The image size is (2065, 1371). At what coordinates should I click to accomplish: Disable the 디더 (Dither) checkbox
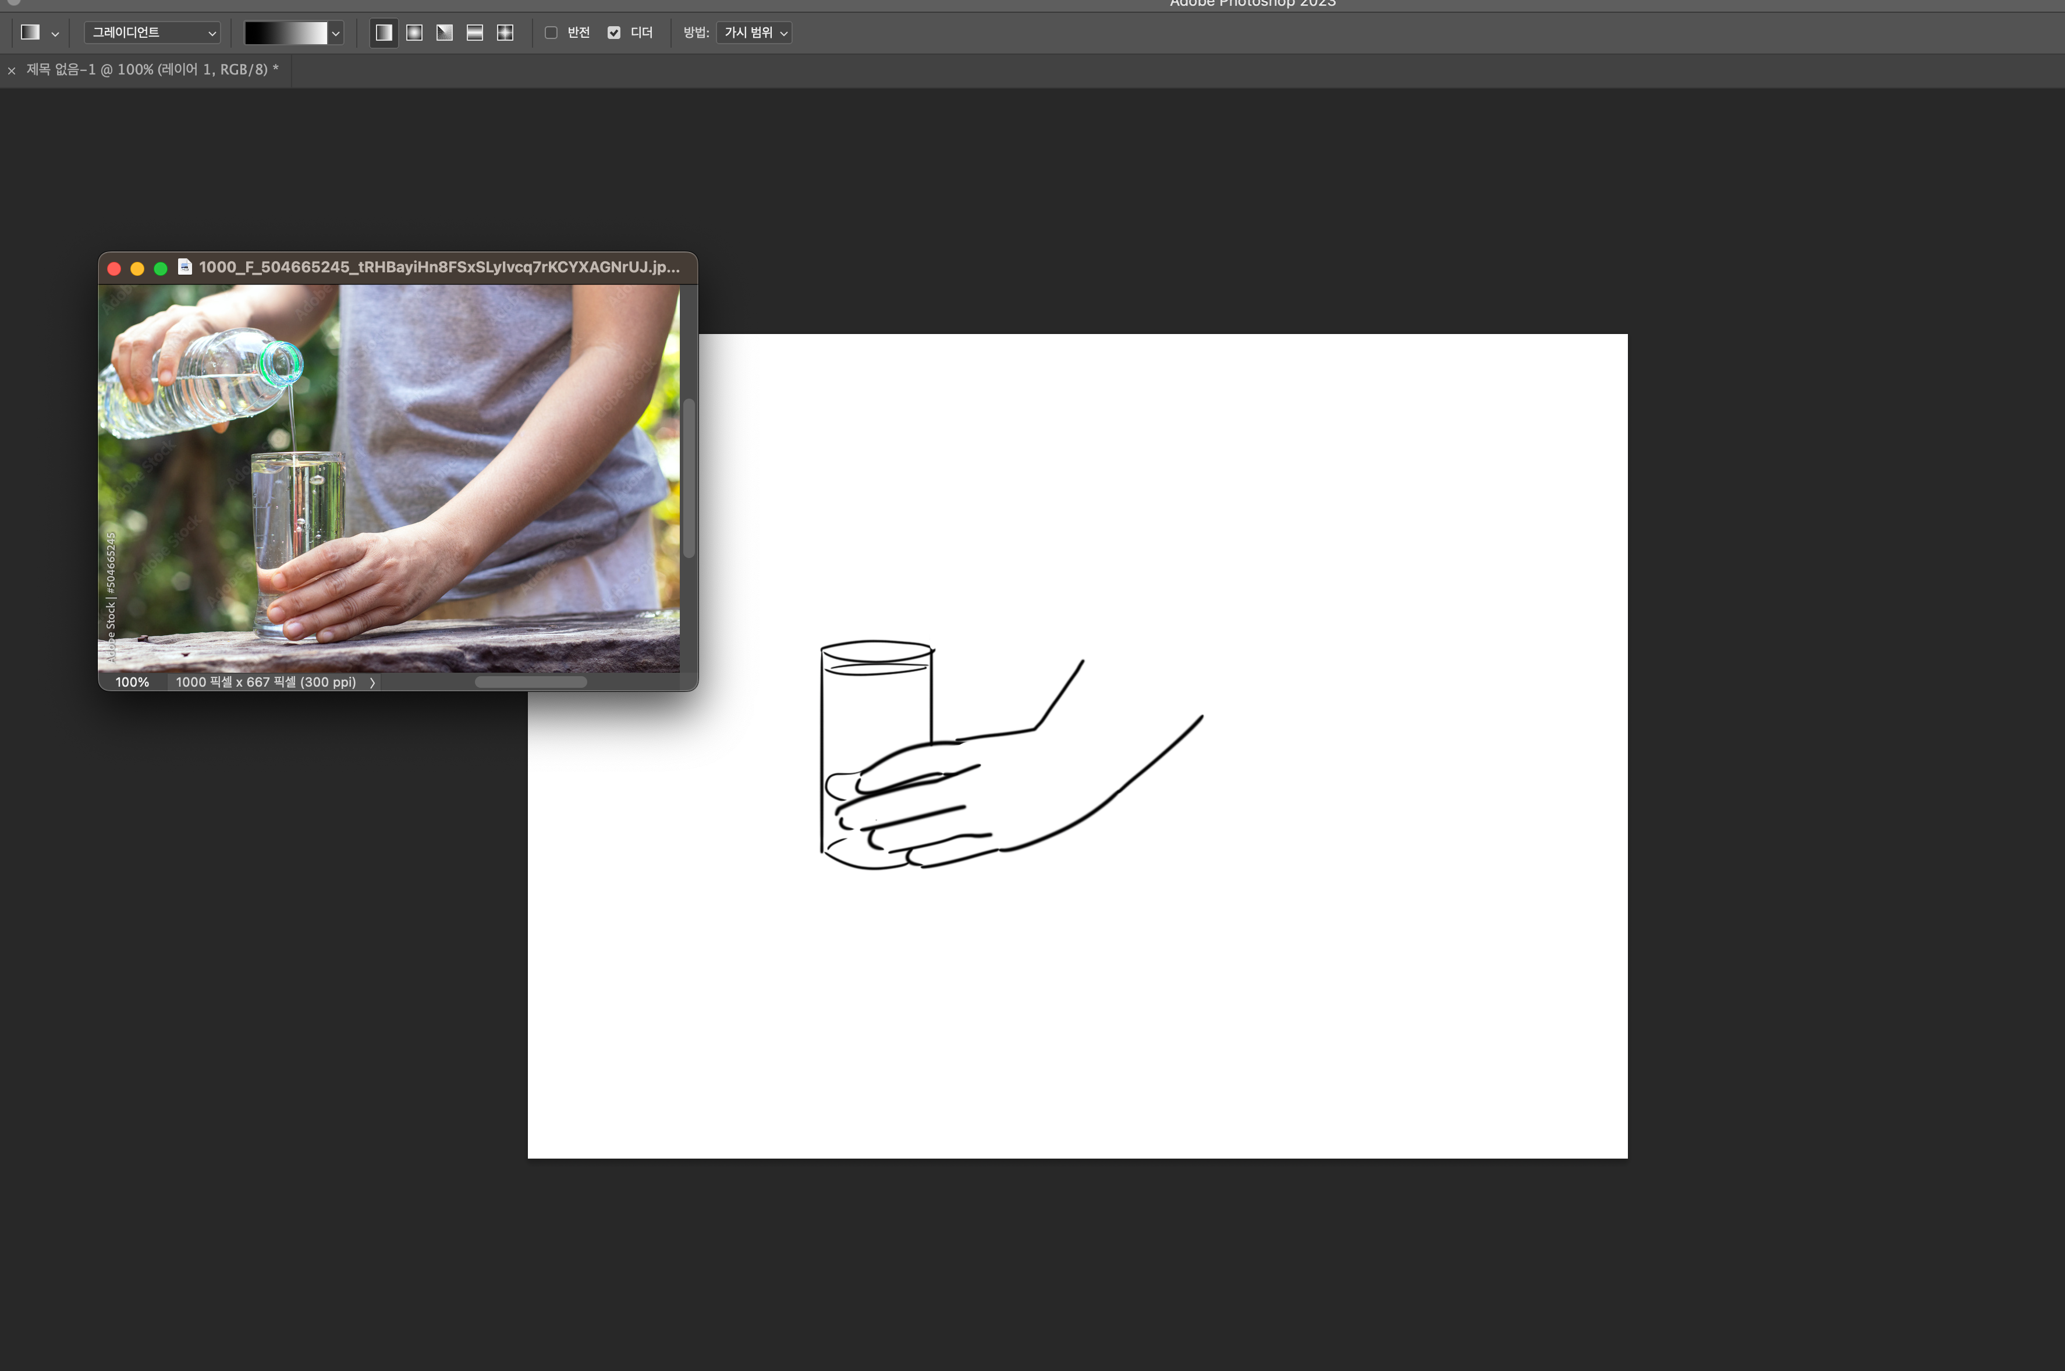613,33
